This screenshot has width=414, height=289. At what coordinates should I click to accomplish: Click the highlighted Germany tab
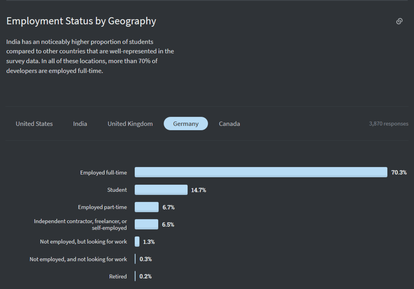[186, 124]
